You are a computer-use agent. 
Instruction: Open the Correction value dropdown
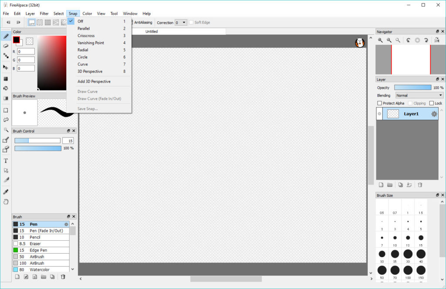click(181, 23)
